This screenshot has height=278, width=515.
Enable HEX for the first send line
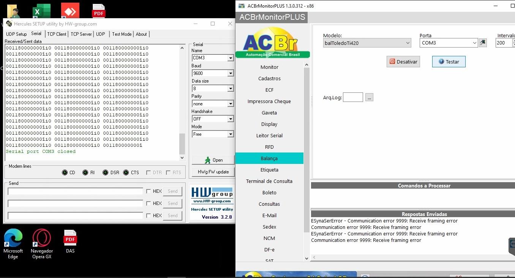pyautogui.click(x=148, y=191)
